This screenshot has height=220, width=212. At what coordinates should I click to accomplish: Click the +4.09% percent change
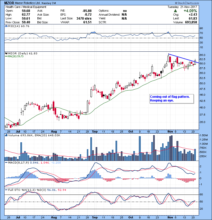(190, 11)
